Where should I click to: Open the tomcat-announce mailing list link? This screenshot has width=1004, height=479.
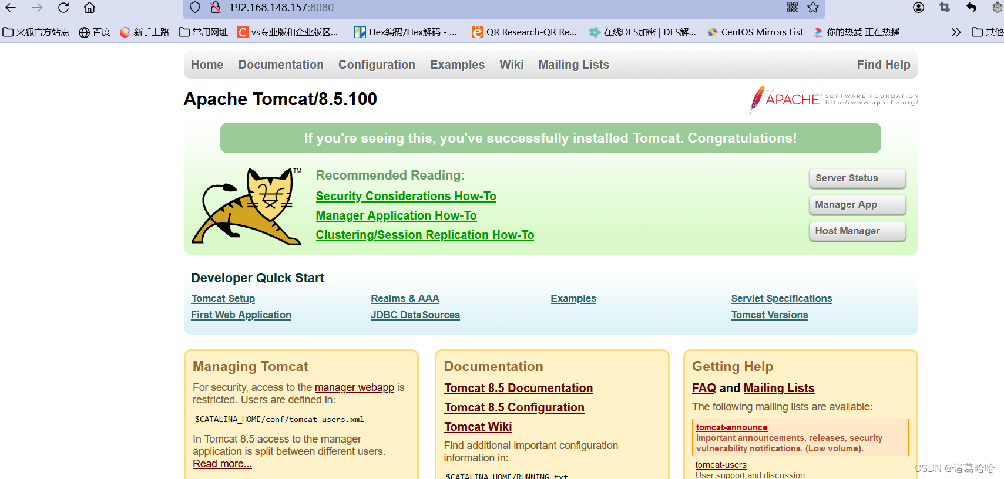731,427
